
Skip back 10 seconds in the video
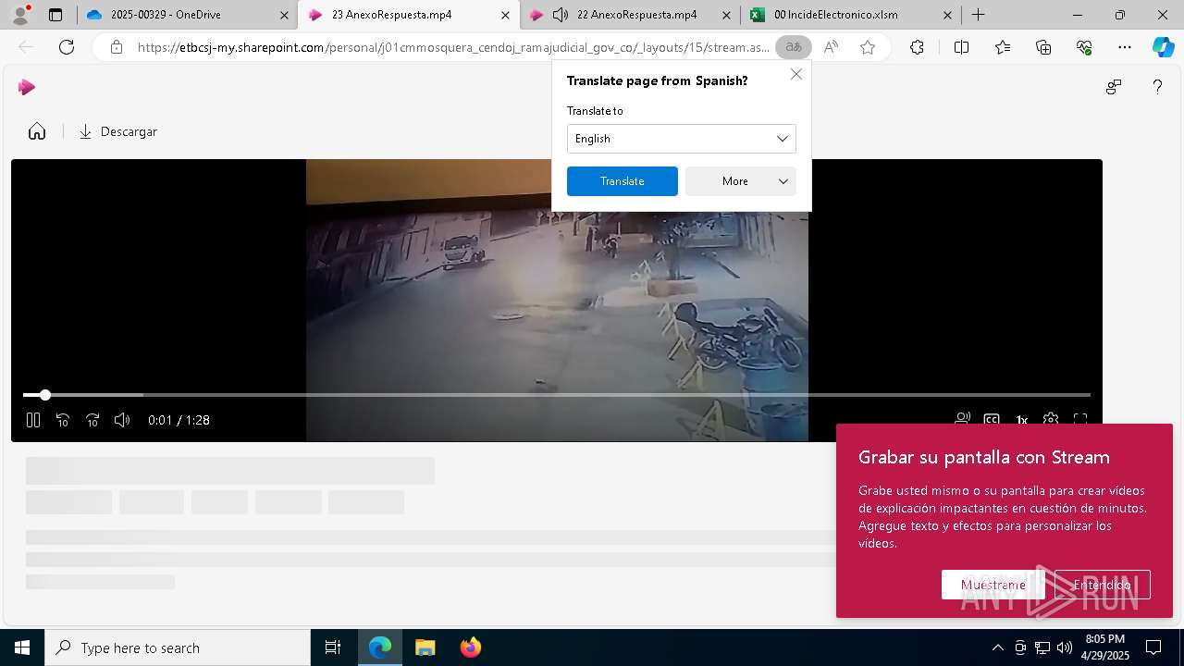click(x=63, y=420)
